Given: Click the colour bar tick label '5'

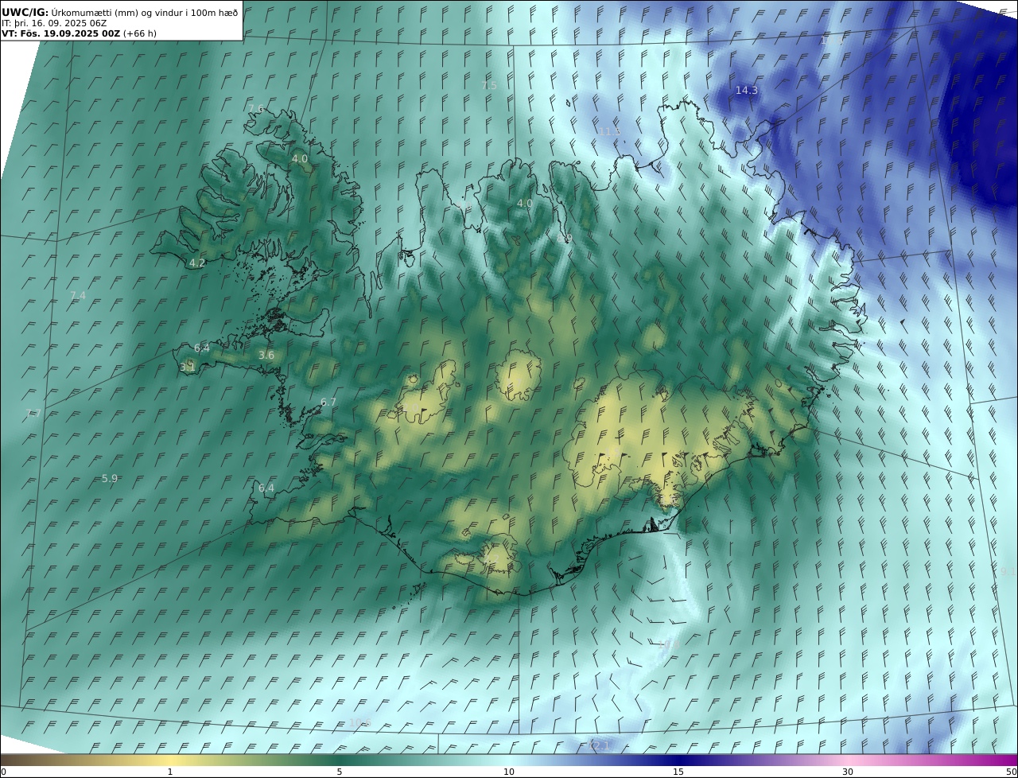Looking at the screenshot, I should pyautogui.click(x=340, y=772).
